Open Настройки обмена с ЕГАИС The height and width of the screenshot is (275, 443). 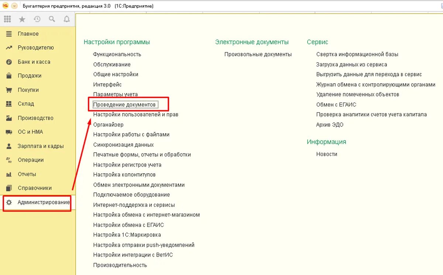pyautogui.click(x=128, y=225)
